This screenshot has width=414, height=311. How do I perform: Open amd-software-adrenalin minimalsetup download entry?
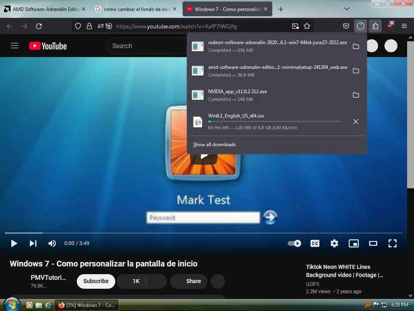[x=269, y=71]
